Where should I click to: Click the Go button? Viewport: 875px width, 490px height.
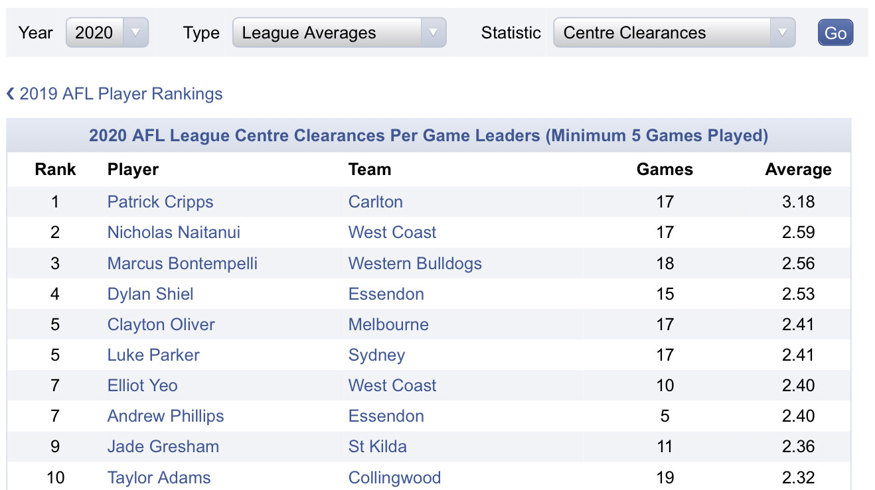point(835,32)
